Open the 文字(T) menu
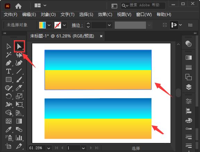The image size is (200, 152). tap(67, 15)
